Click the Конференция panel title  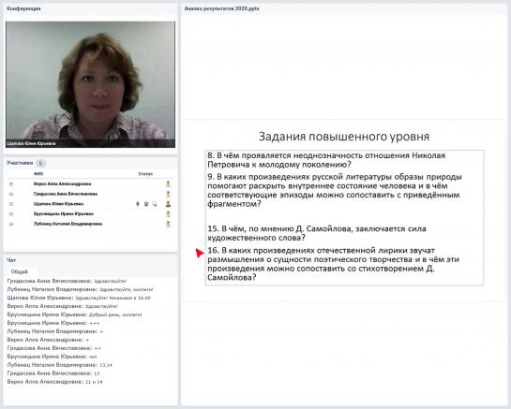[x=23, y=8]
